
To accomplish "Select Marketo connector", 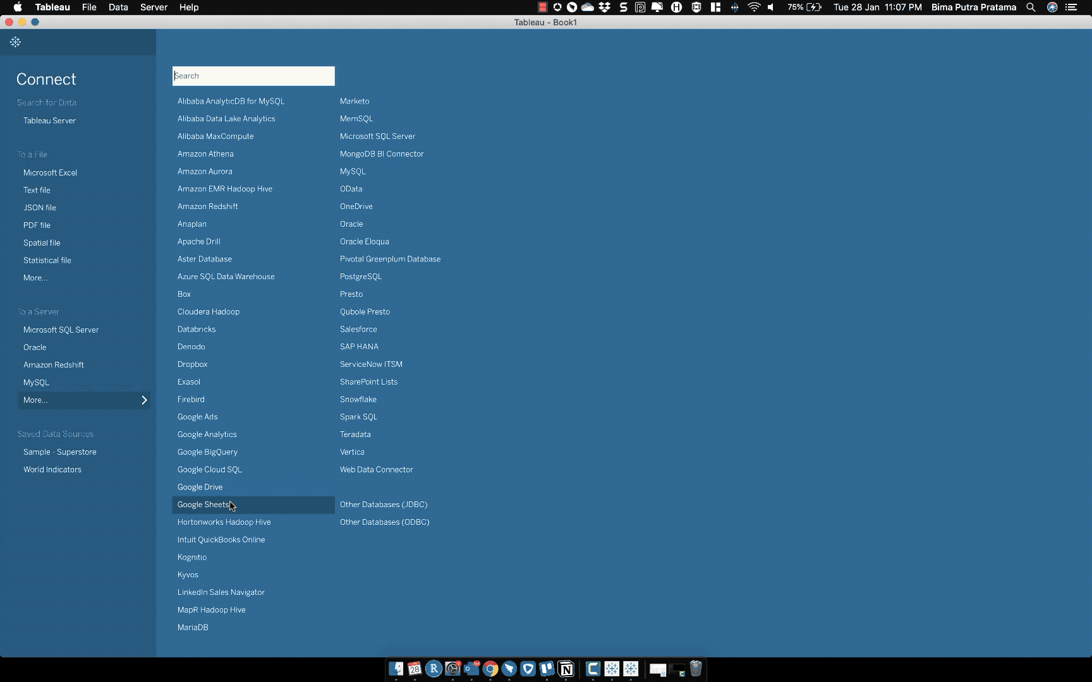I will (355, 101).
